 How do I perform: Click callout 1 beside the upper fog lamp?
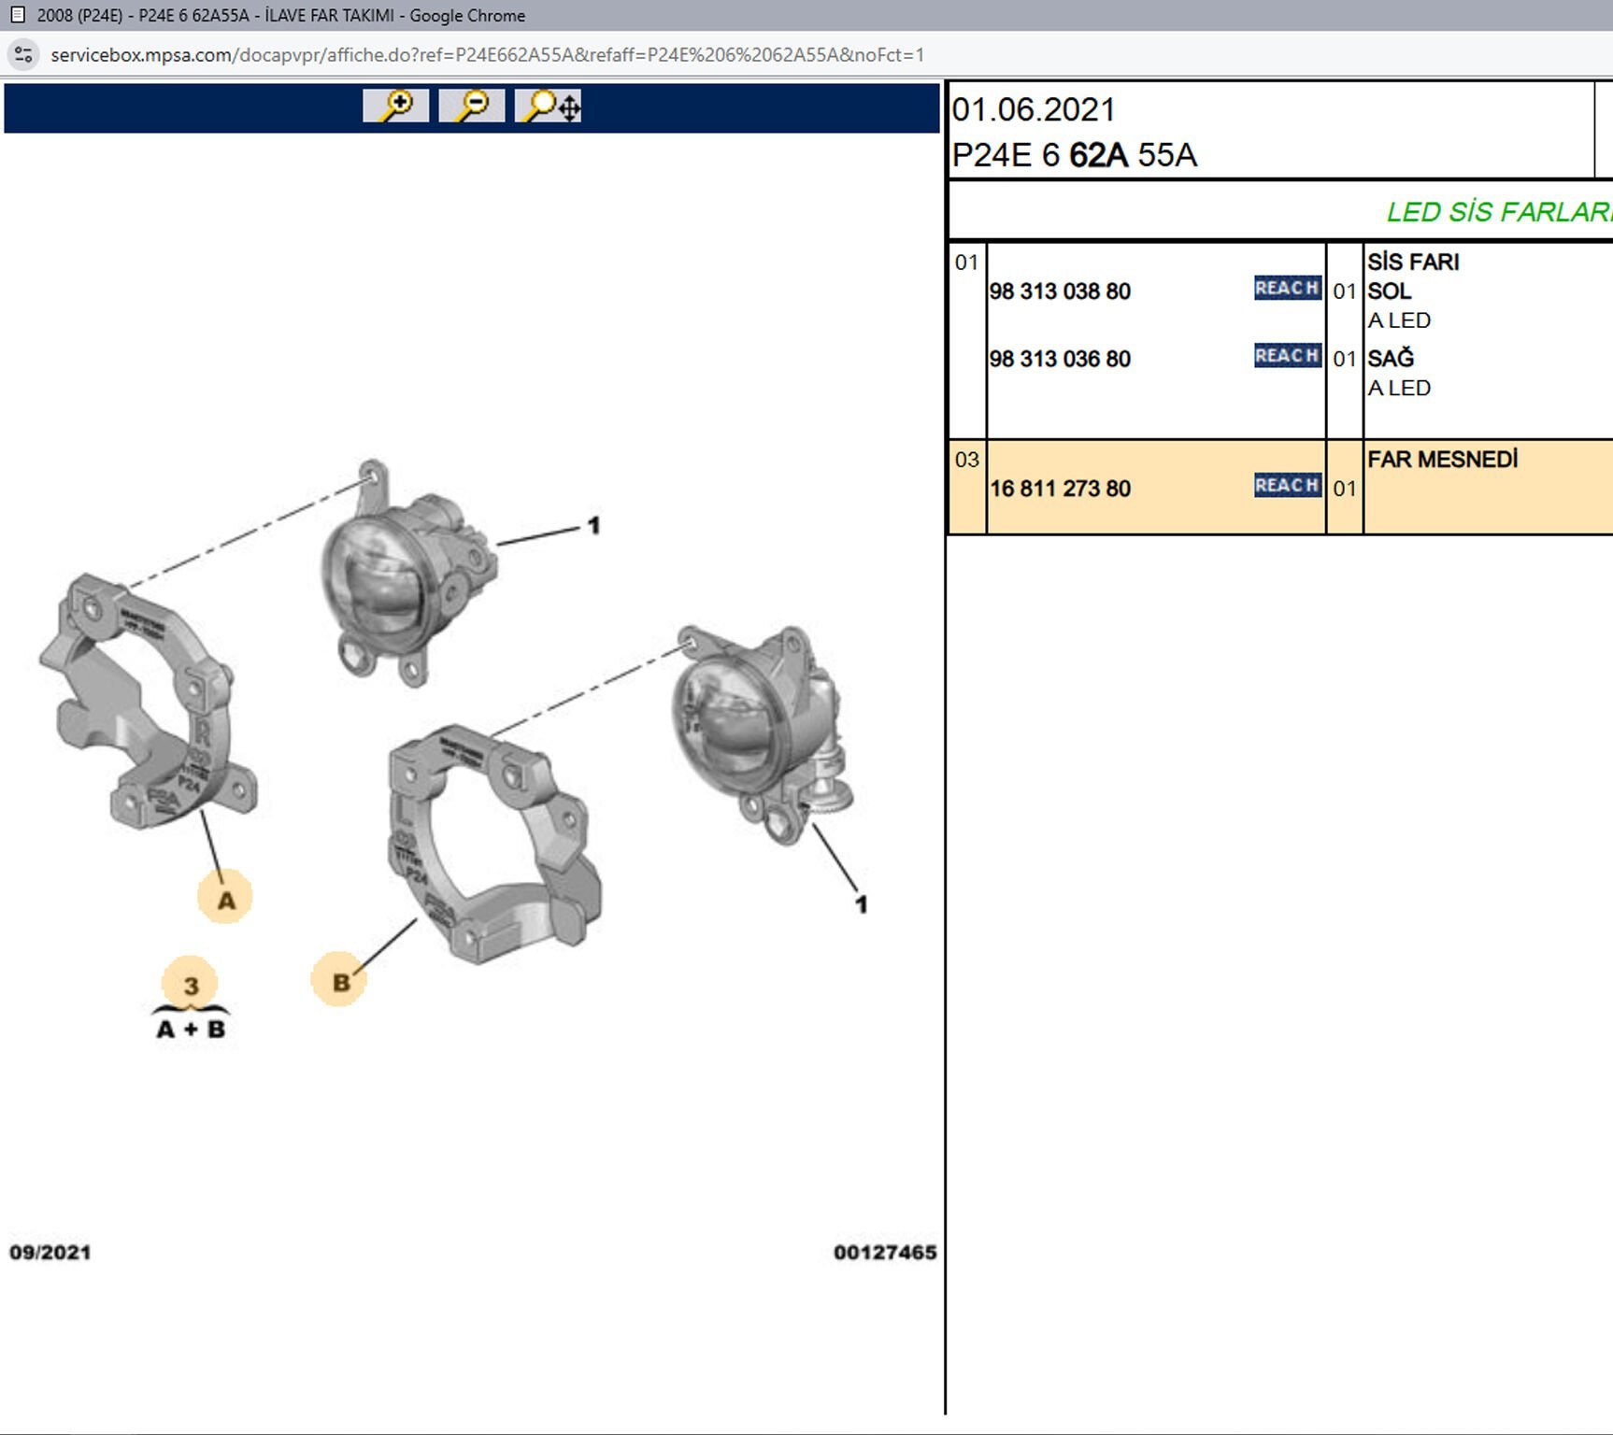pos(593,526)
